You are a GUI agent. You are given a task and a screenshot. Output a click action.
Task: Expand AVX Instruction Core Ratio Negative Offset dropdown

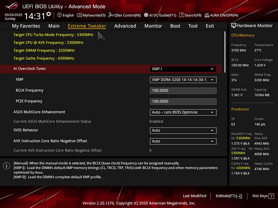(183, 141)
